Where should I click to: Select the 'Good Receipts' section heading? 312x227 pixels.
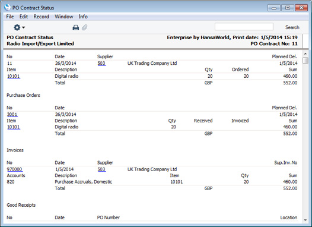(21, 205)
